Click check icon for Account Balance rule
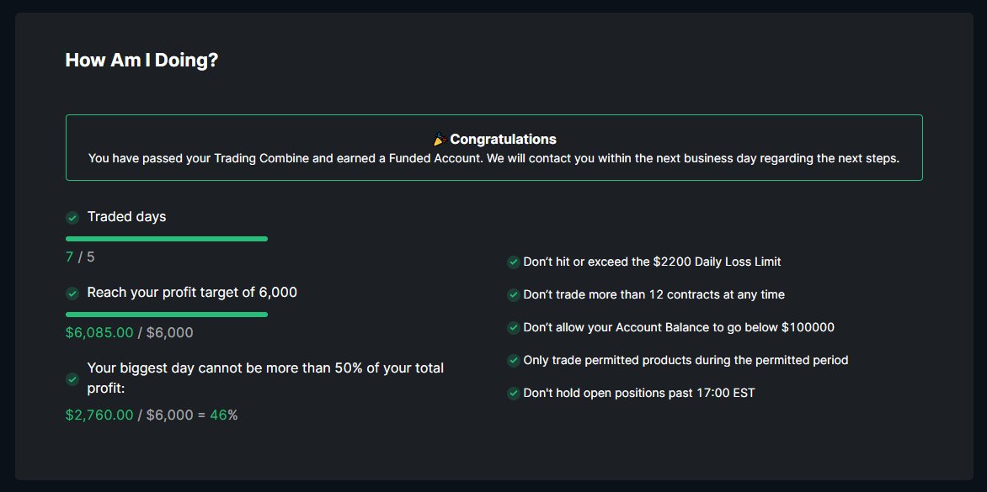 pyautogui.click(x=513, y=328)
